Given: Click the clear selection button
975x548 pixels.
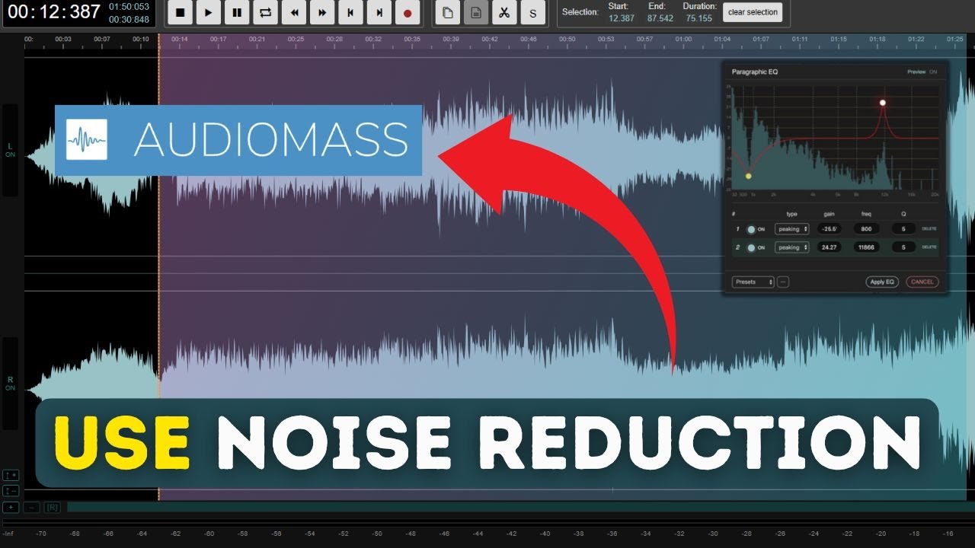Looking at the screenshot, I should pyautogui.click(x=753, y=12).
